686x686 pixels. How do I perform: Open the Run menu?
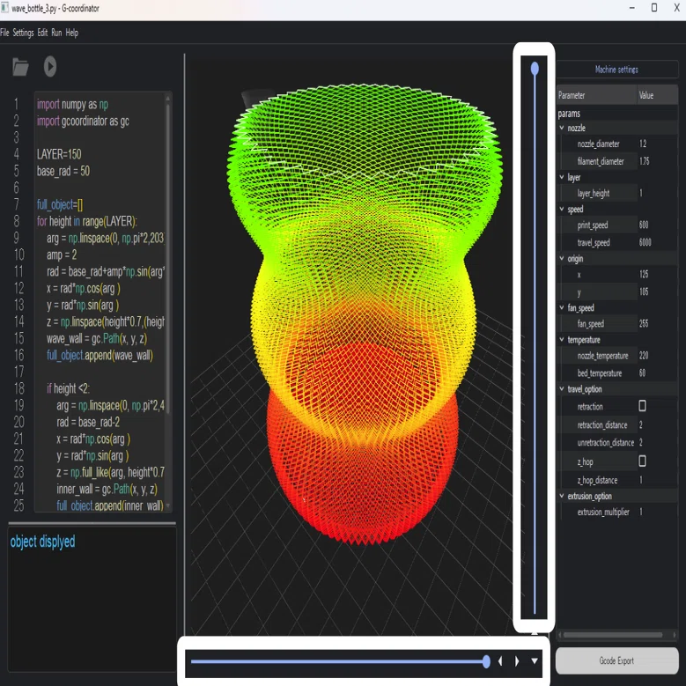point(56,33)
